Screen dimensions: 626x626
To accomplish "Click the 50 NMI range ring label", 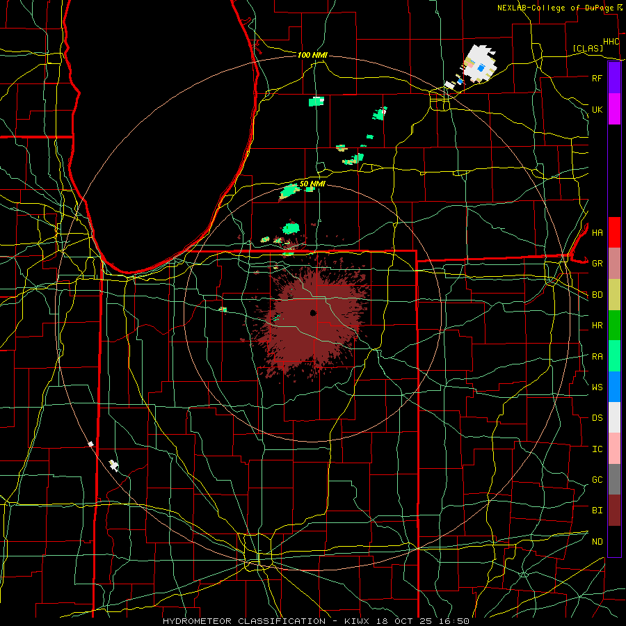I will click(312, 184).
